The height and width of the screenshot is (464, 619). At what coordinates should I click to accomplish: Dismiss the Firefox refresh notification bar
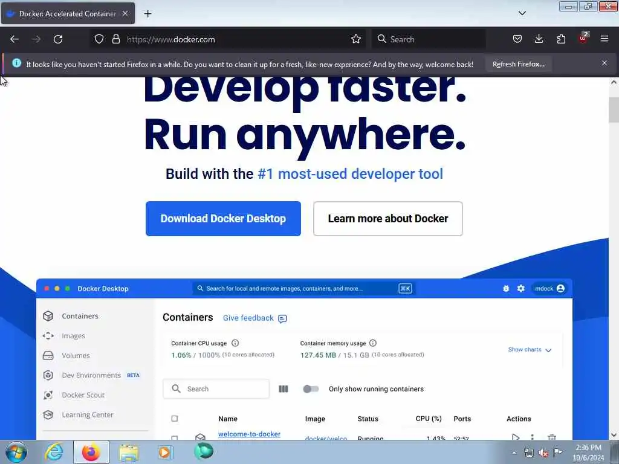point(604,63)
